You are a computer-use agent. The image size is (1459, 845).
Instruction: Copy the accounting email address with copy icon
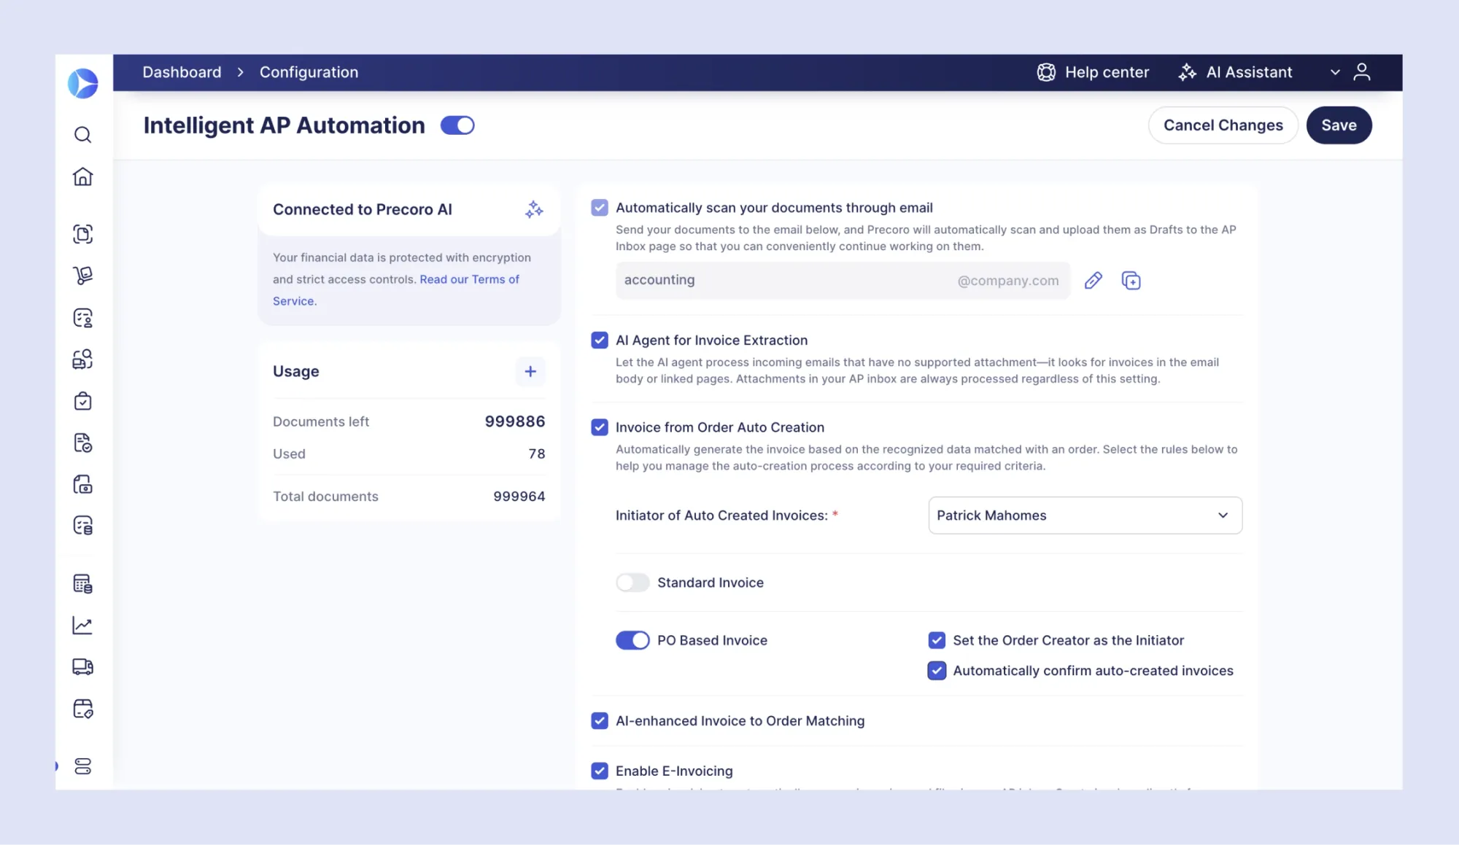1131,281
